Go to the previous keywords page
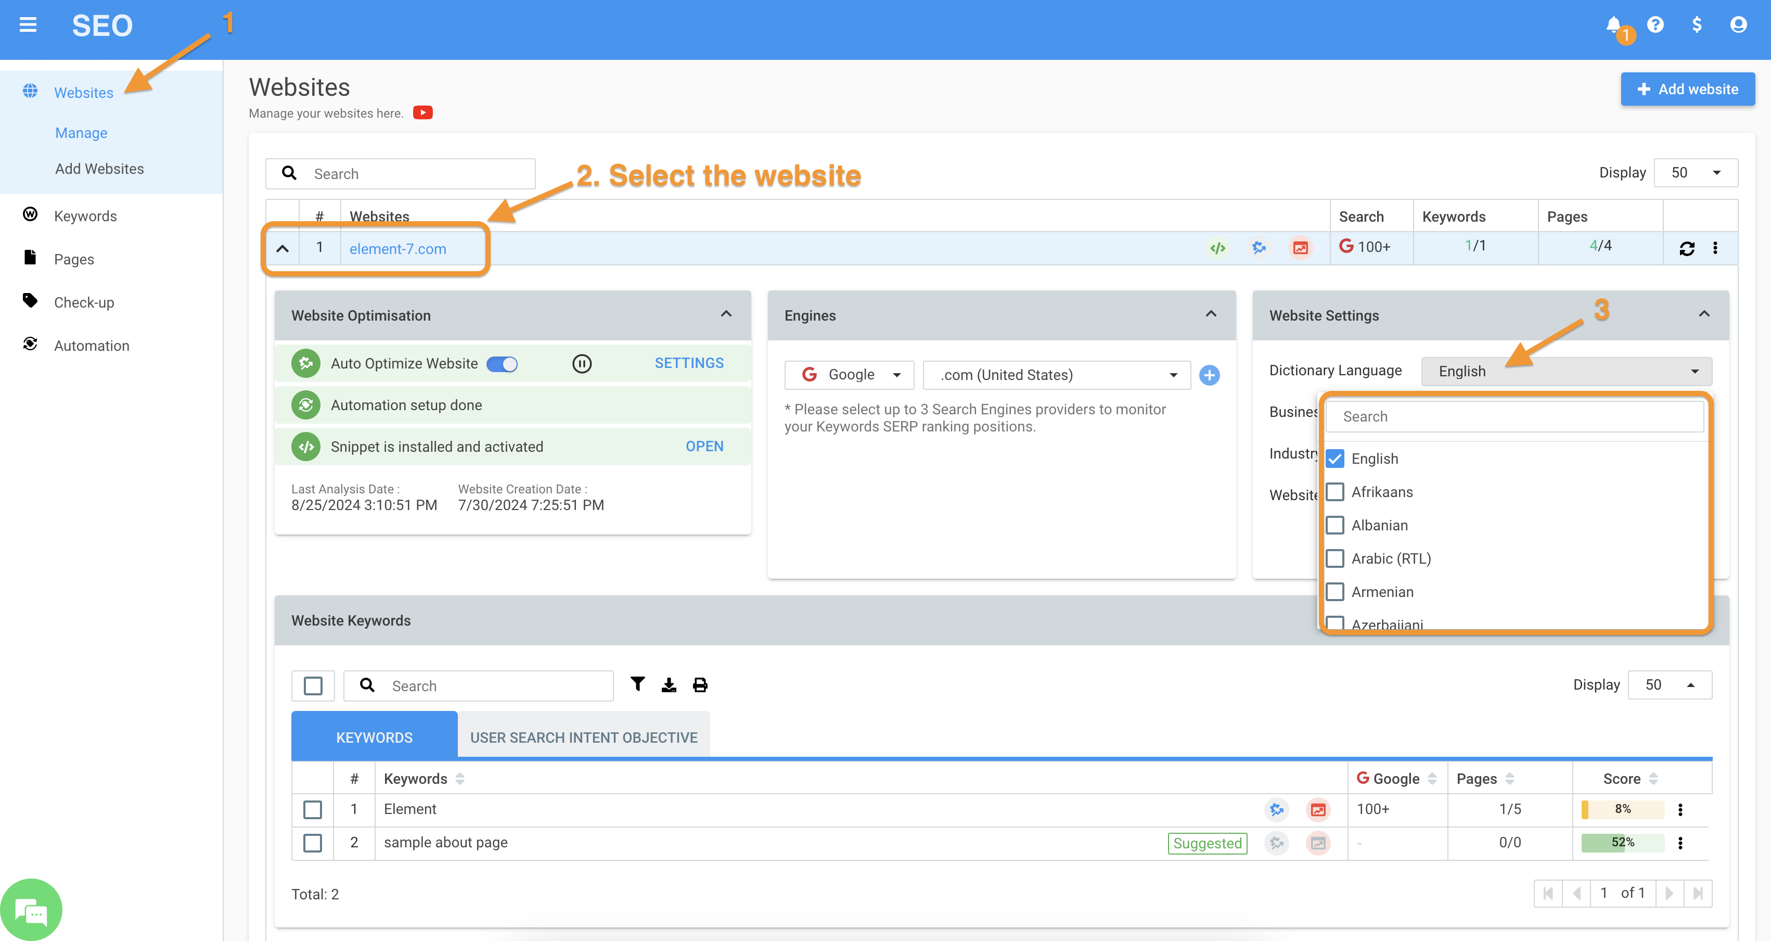Viewport: 1771px width, 941px height. (x=1576, y=894)
